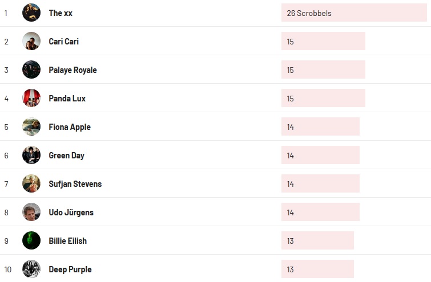Viewport: 431px width, 282px height.
Task: Select Panda Lux 15 scrobble bar
Action: 323,98
